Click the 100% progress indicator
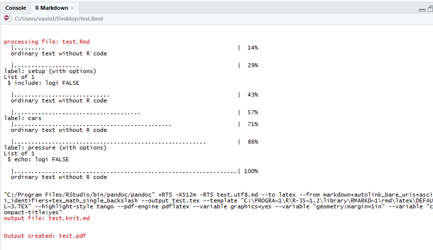 (251, 171)
